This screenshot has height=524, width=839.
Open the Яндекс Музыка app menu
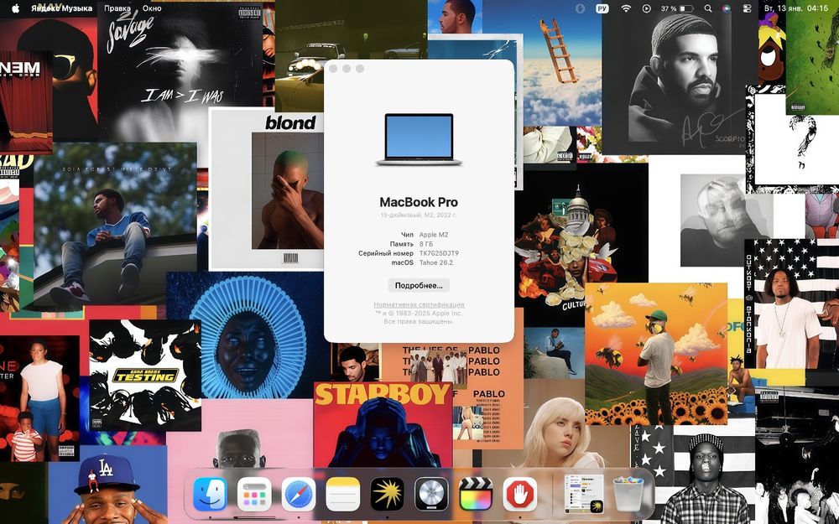[61, 8]
